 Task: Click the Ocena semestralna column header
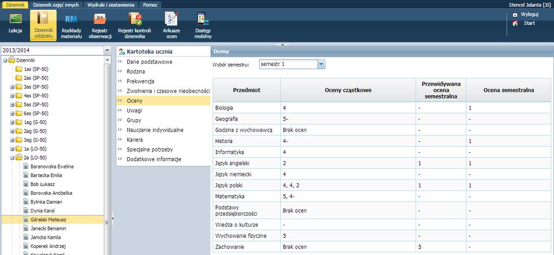pyautogui.click(x=509, y=90)
